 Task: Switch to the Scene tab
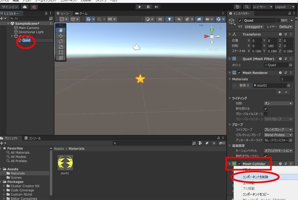click(x=63, y=14)
